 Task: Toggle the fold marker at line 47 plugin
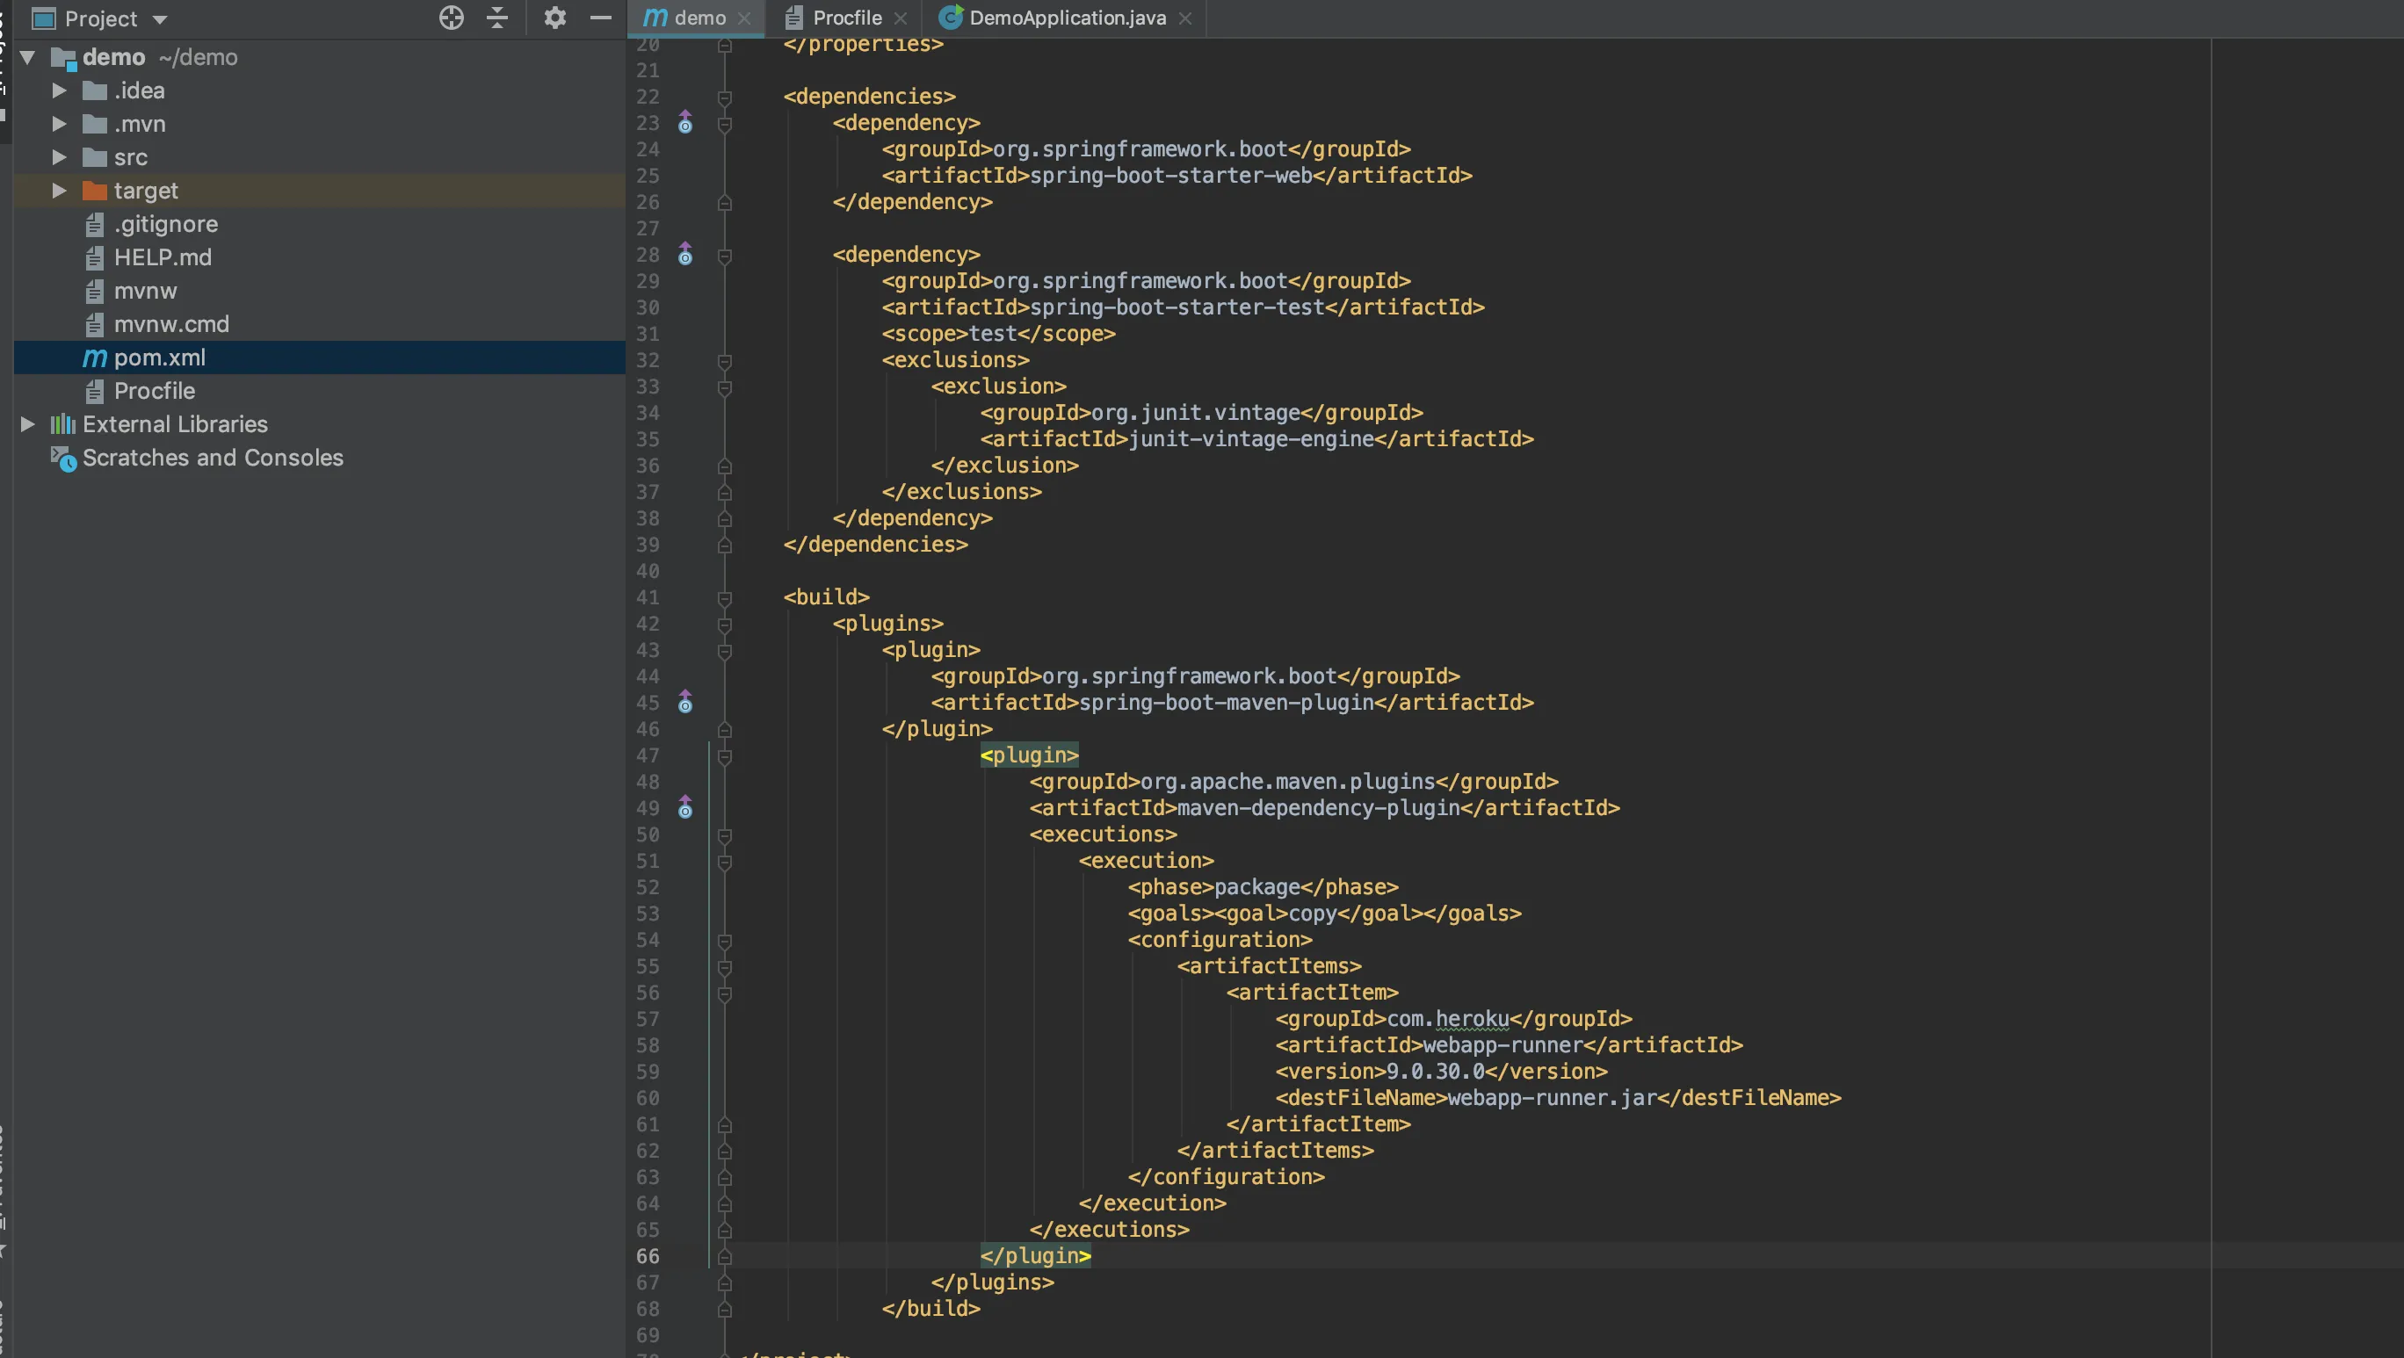(x=724, y=755)
